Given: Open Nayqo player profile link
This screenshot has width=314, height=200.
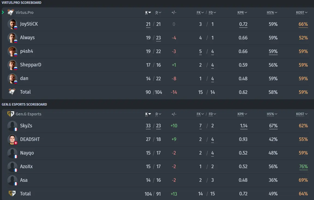Looking at the screenshot, I should pyautogui.click(x=27, y=153).
